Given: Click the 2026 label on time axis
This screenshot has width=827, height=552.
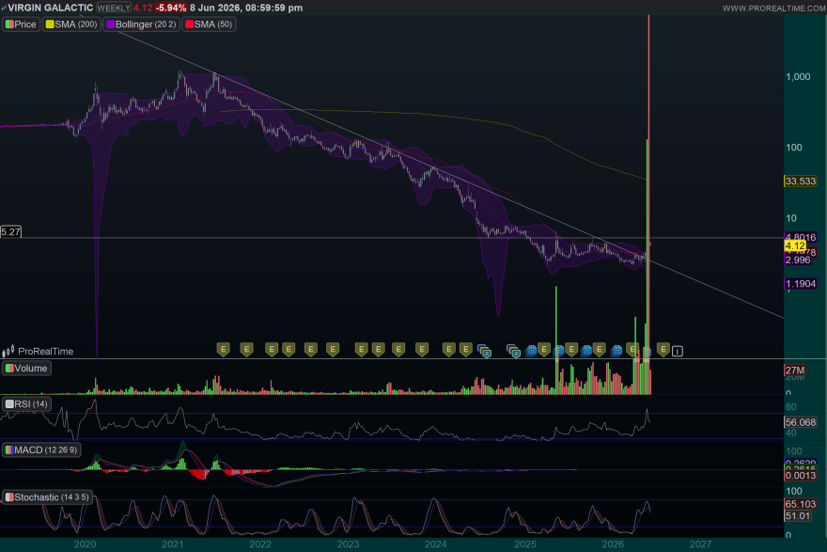Looking at the screenshot, I should coord(613,544).
